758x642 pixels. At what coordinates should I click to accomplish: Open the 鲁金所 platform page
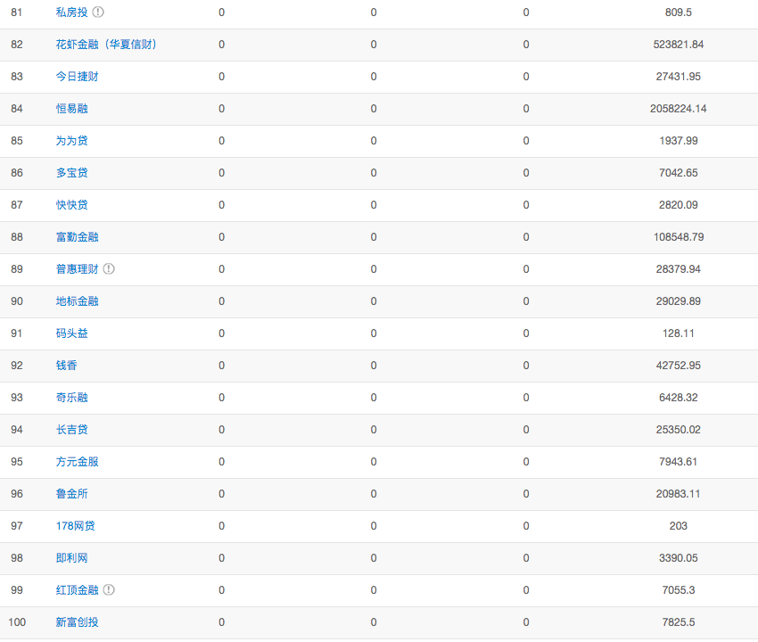click(x=71, y=494)
